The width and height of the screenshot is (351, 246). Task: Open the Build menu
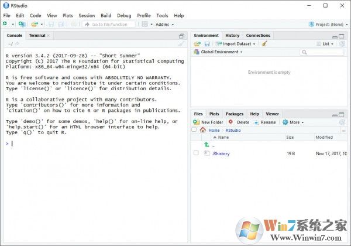[x=106, y=15]
